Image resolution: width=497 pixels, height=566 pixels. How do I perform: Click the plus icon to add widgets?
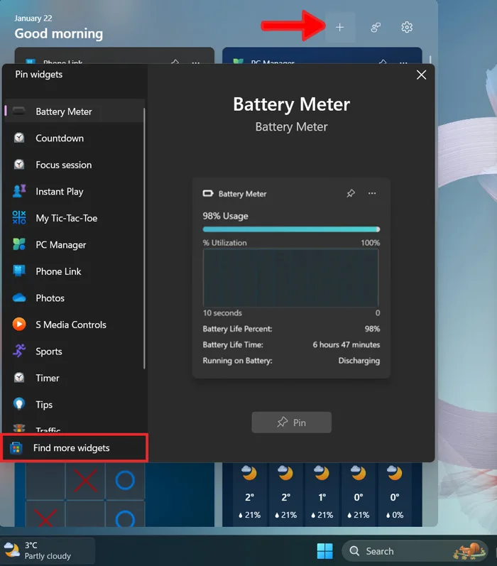click(x=339, y=28)
